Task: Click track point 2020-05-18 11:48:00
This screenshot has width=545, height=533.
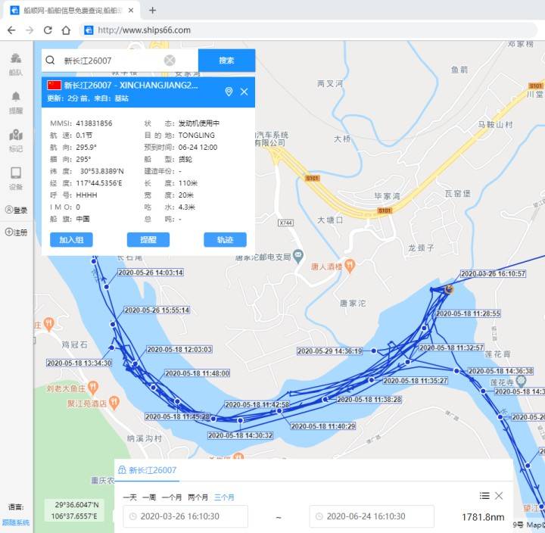Action: click(153, 387)
